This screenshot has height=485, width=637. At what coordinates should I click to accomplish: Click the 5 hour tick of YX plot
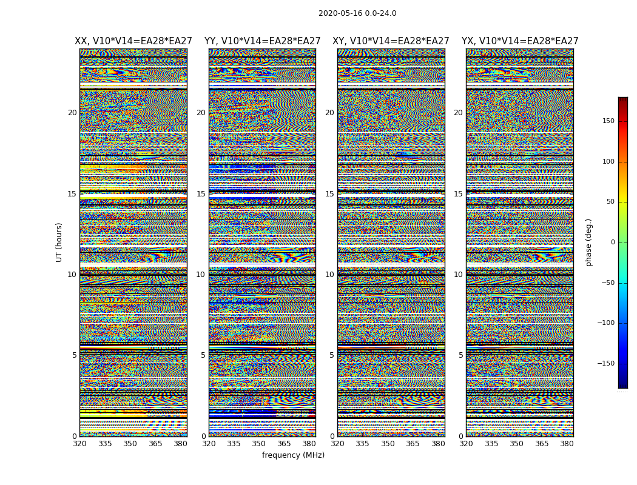tap(460, 355)
